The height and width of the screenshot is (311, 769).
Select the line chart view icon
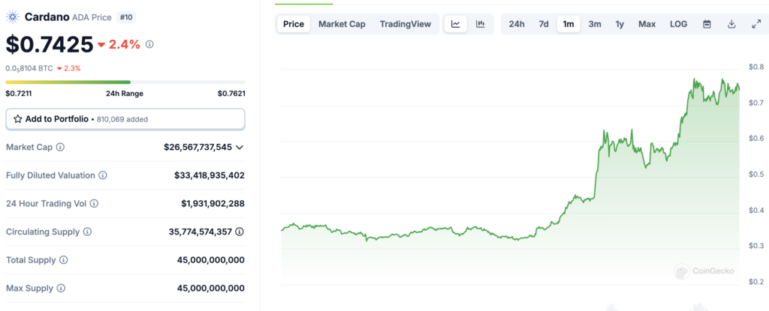click(x=456, y=24)
